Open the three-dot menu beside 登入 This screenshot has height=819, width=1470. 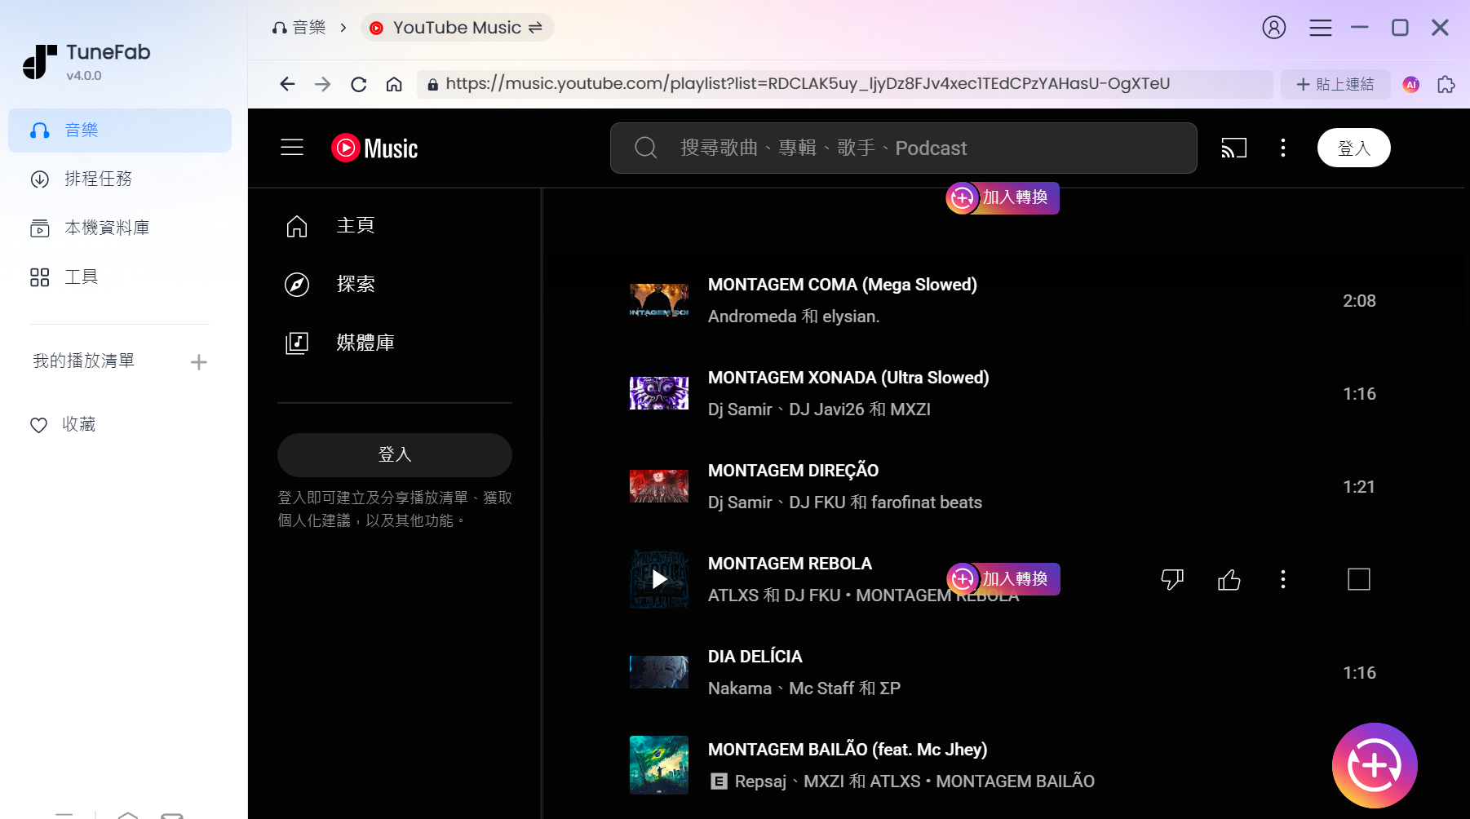pyautogui.click(x=1283, y=148)
